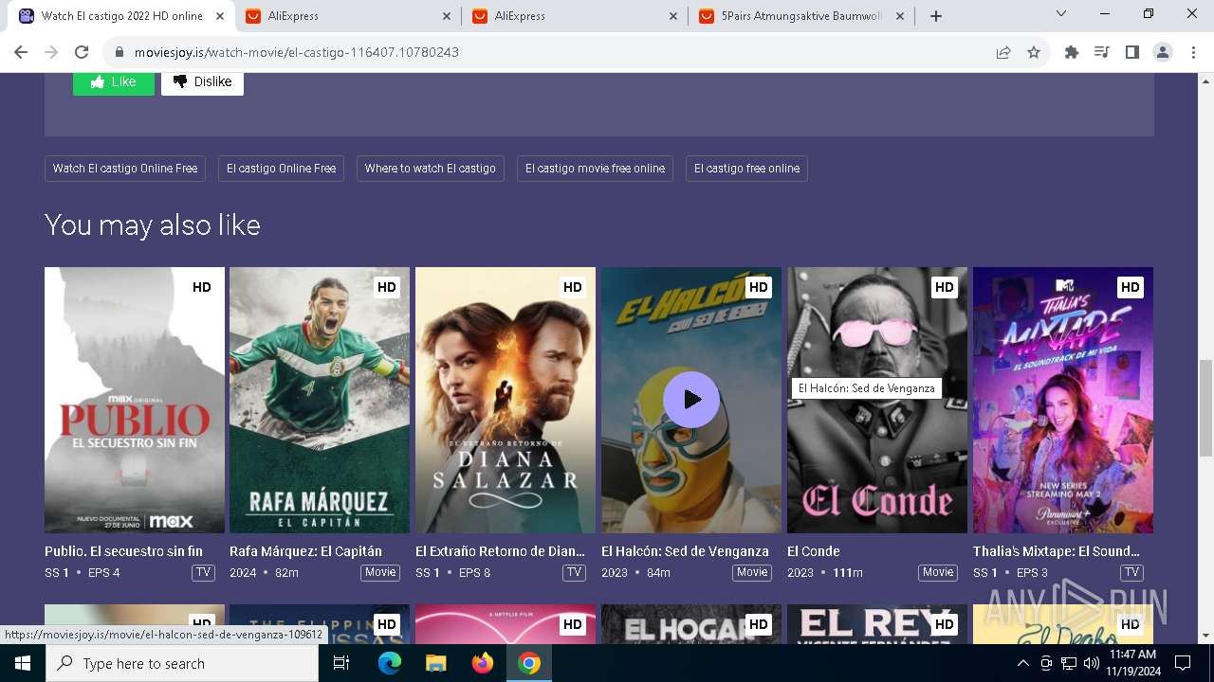The width and height of the screenshot is (1214, 682).
Task: Open Task View on the taskbar
Action: point(341,663)
